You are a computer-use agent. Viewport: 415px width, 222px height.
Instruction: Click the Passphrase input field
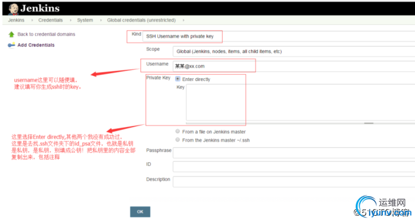click(294, 152)
